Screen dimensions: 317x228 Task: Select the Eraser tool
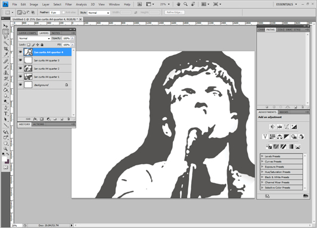point(6,84)
